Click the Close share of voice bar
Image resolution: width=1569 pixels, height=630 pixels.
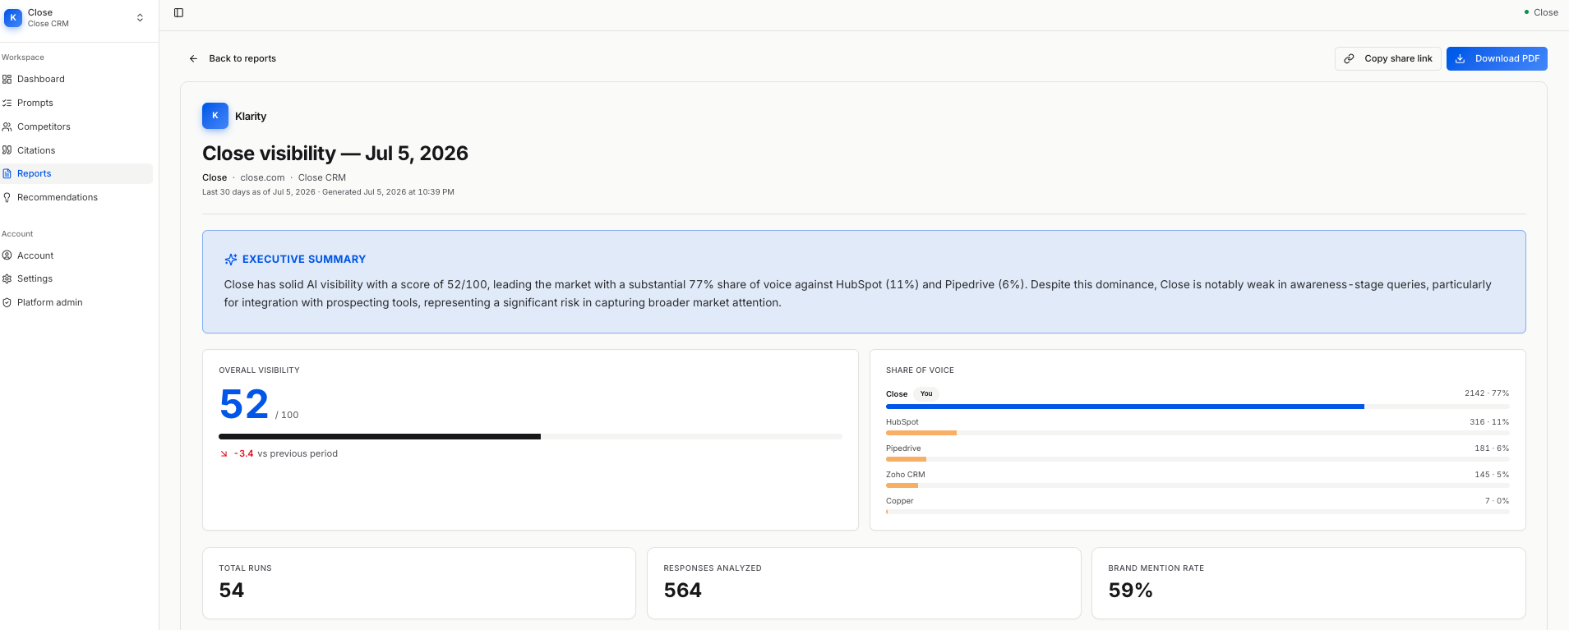pos(1198,407)
